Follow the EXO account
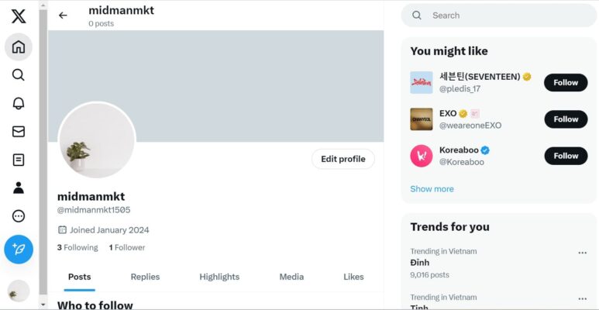This screenshot has width=599, height=310. click(565, 119)
